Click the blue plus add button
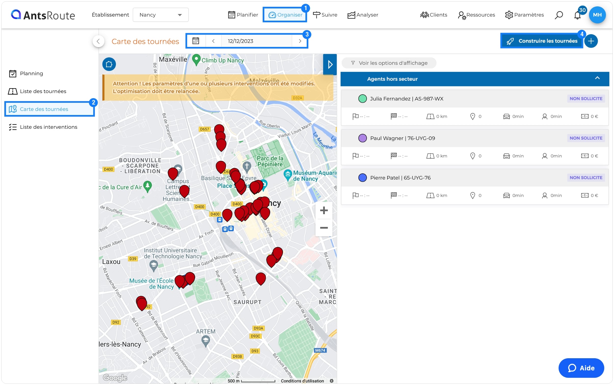 [x=591, y=41]
